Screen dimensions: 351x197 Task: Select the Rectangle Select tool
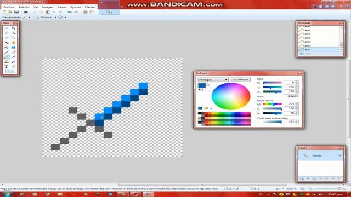(x=7, y=28)
